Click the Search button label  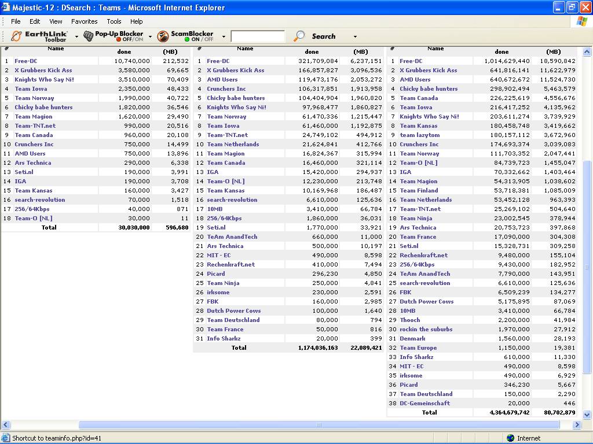pos(324,36)
